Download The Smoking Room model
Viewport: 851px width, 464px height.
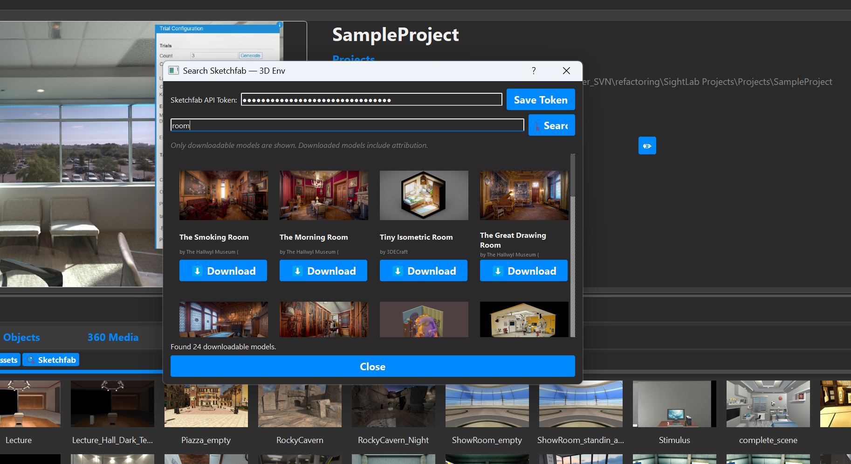pos(223,271)
